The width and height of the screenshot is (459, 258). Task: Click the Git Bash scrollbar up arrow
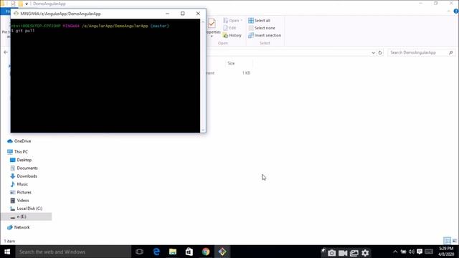coord(203,21)
